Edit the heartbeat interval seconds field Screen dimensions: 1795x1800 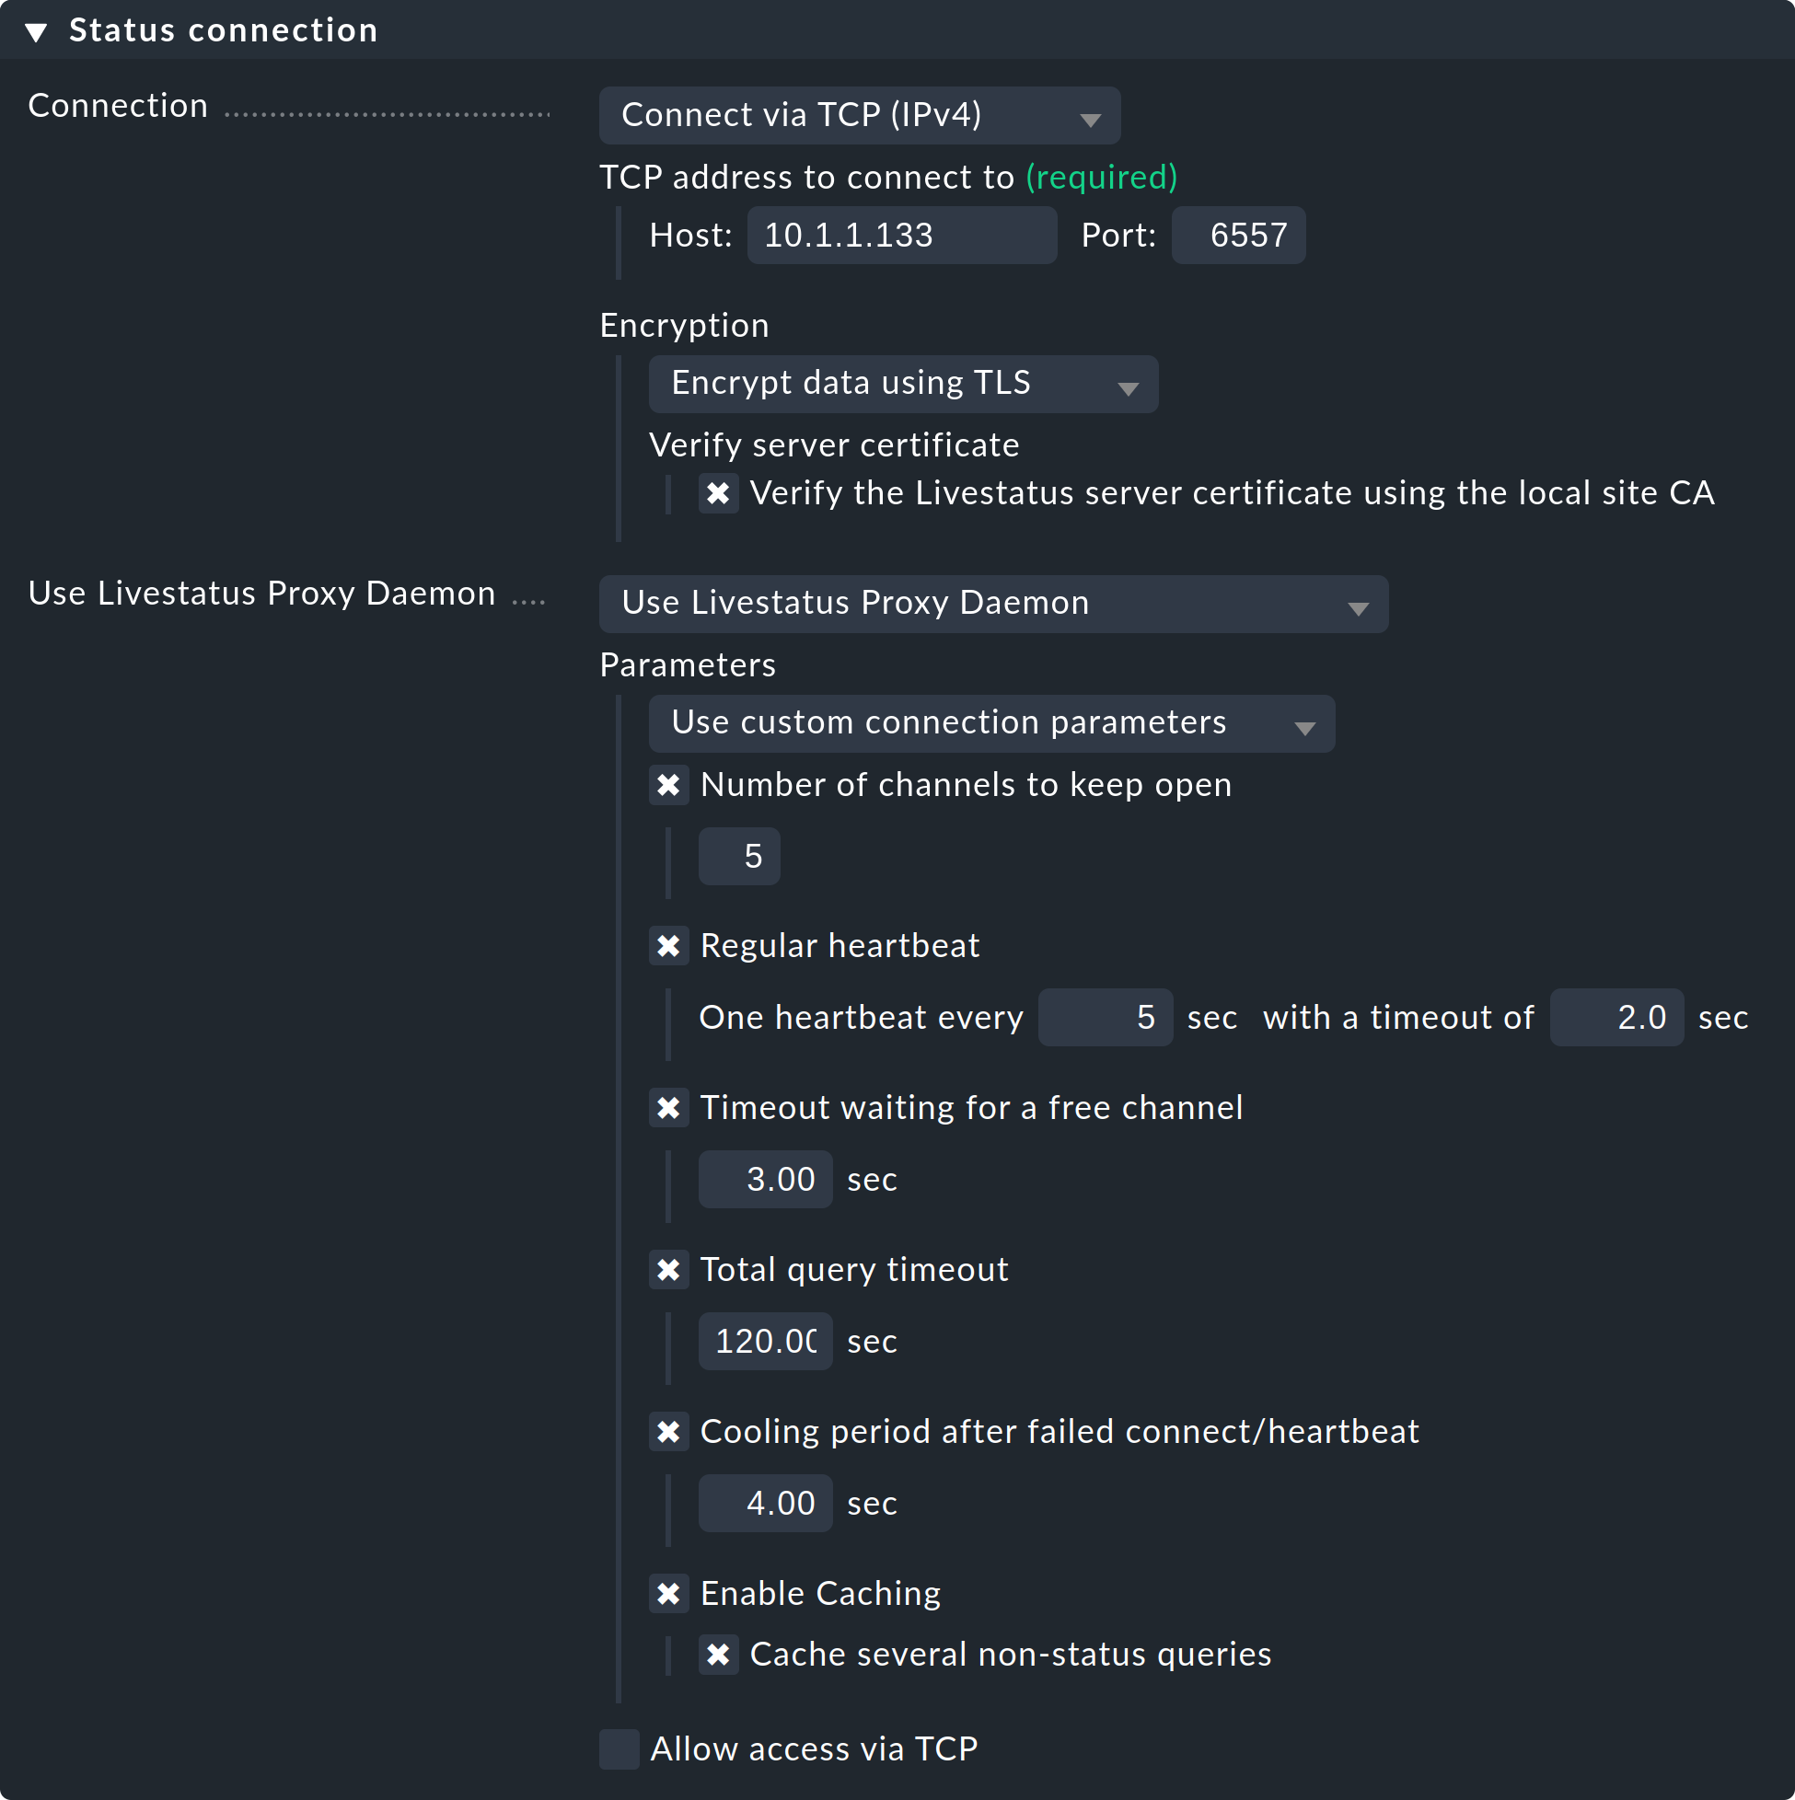click(1105, 1017)
